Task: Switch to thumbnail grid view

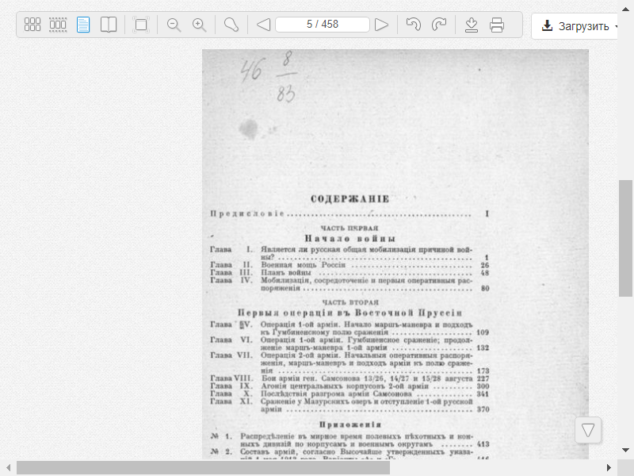Action: click(x=32, y=25)
